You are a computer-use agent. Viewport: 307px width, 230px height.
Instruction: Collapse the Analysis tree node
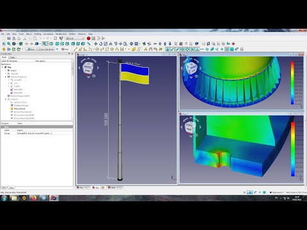6,99
